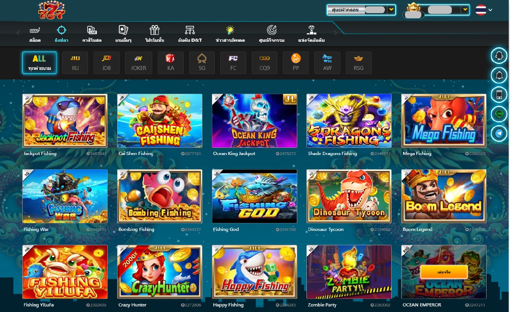Open the mobile app phone icon
The height and width of the screenshot is (312, 510).
pyautogui.click(x=499, y=95)
